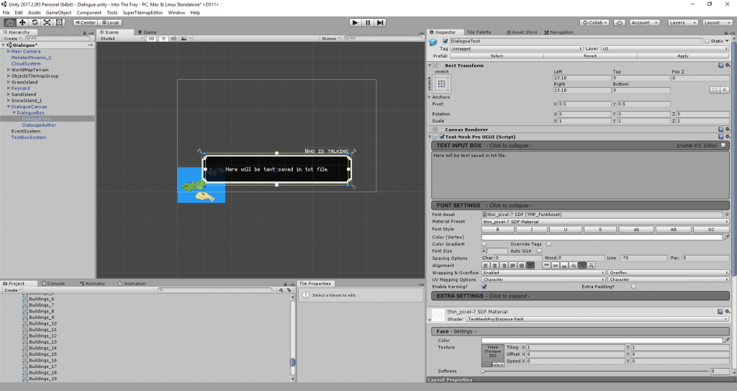The height and width of the screenshot is (391, 737).
Task: Select the Move tool
Action: (x=22, y=22)
